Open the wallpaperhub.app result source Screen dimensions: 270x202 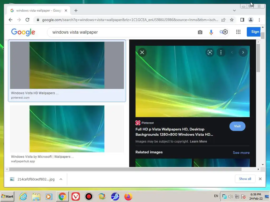pos(23,161)
